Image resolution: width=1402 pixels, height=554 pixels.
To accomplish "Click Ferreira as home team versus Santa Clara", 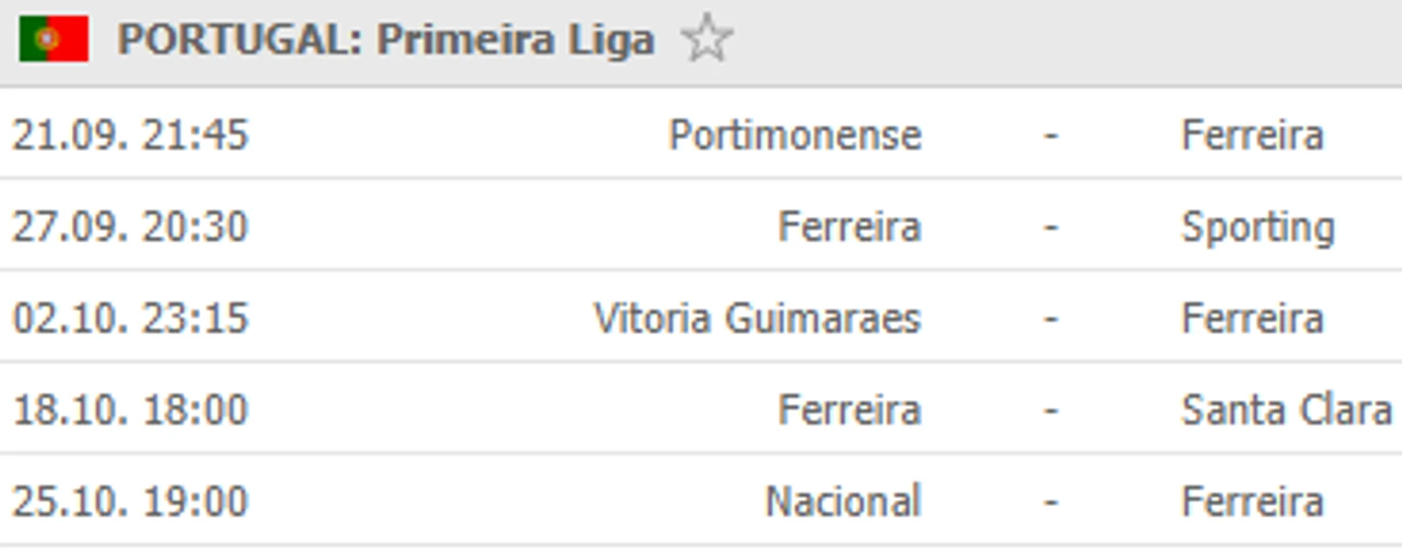I will coord(849,410).
